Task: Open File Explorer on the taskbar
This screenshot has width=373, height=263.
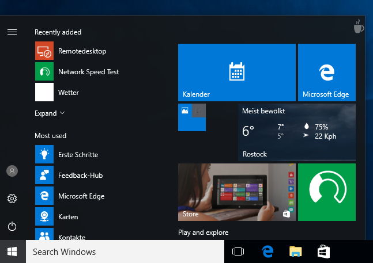Action: point(295,251)
